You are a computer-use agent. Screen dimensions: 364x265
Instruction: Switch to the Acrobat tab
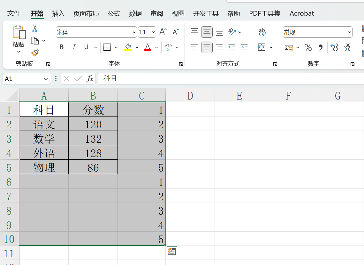pos(302,13)
